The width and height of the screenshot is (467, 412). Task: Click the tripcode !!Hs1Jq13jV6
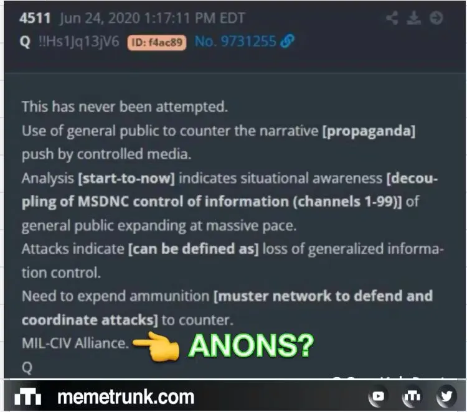[x=79, y=41]
